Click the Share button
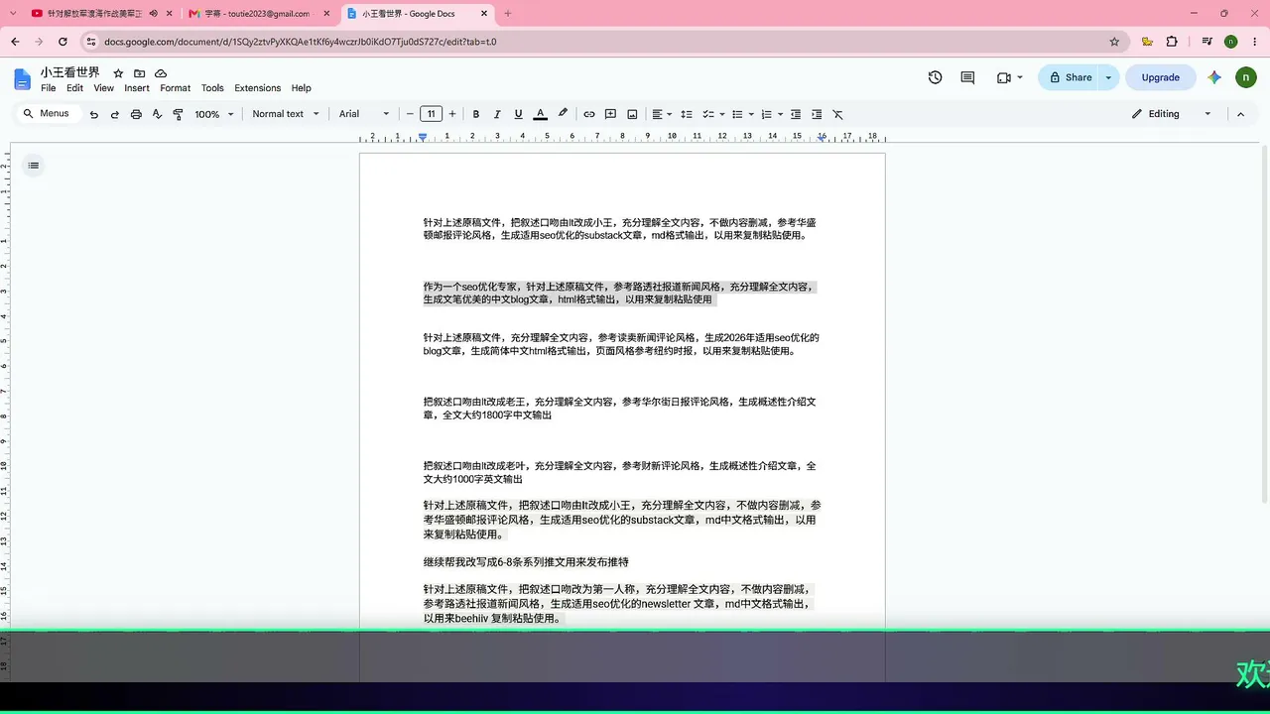This screenshot has width=1270, height=714. point(1070,77)
